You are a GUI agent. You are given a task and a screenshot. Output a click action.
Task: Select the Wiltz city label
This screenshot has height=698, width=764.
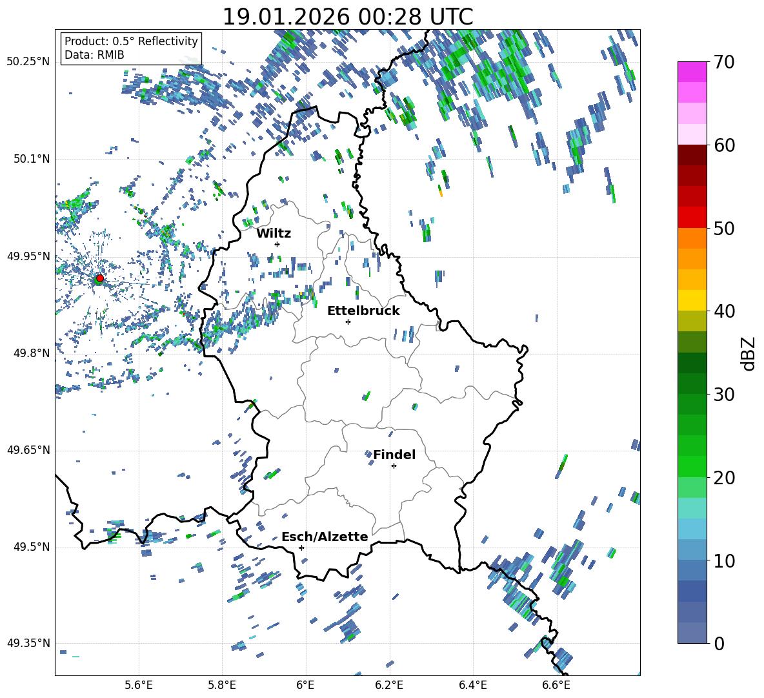274,234
